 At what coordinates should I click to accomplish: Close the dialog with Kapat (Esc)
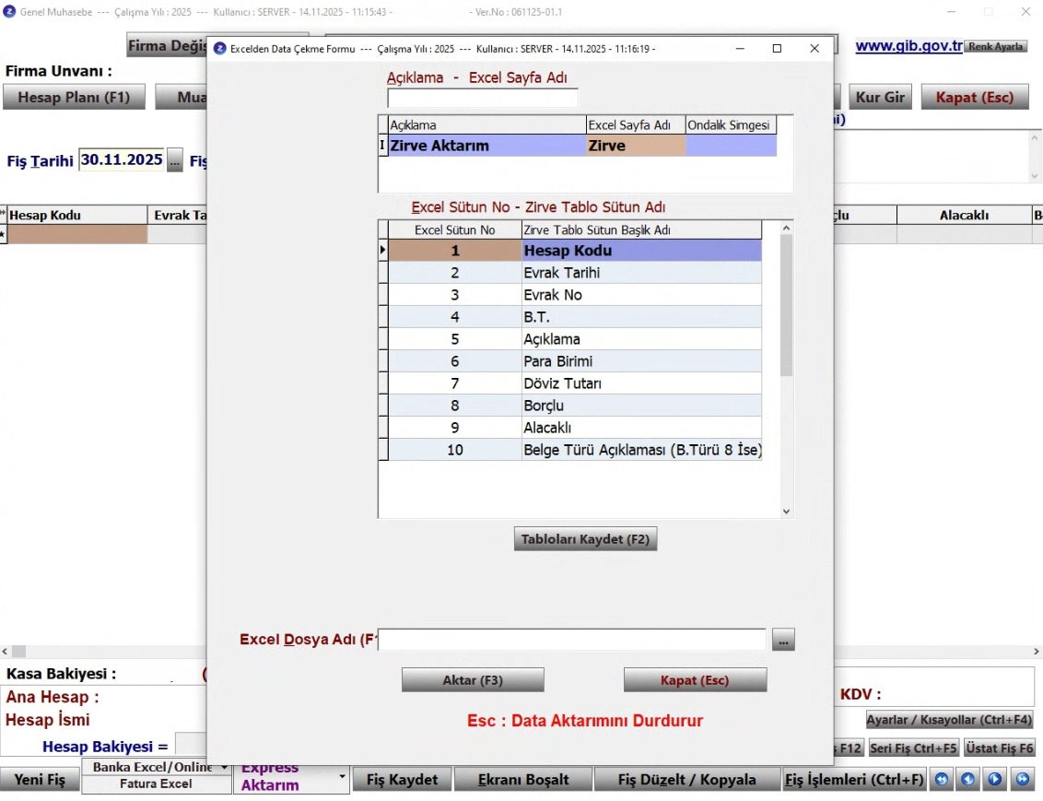tap(695, 680)
